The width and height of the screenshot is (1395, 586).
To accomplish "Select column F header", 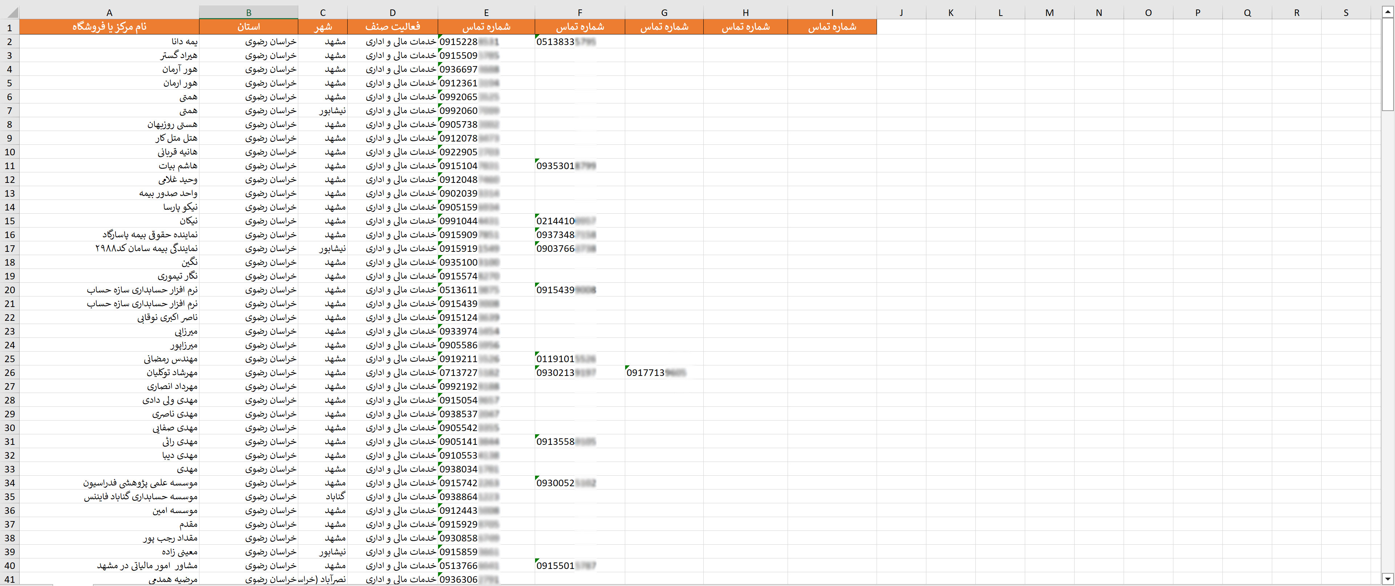I will [580, 12].
